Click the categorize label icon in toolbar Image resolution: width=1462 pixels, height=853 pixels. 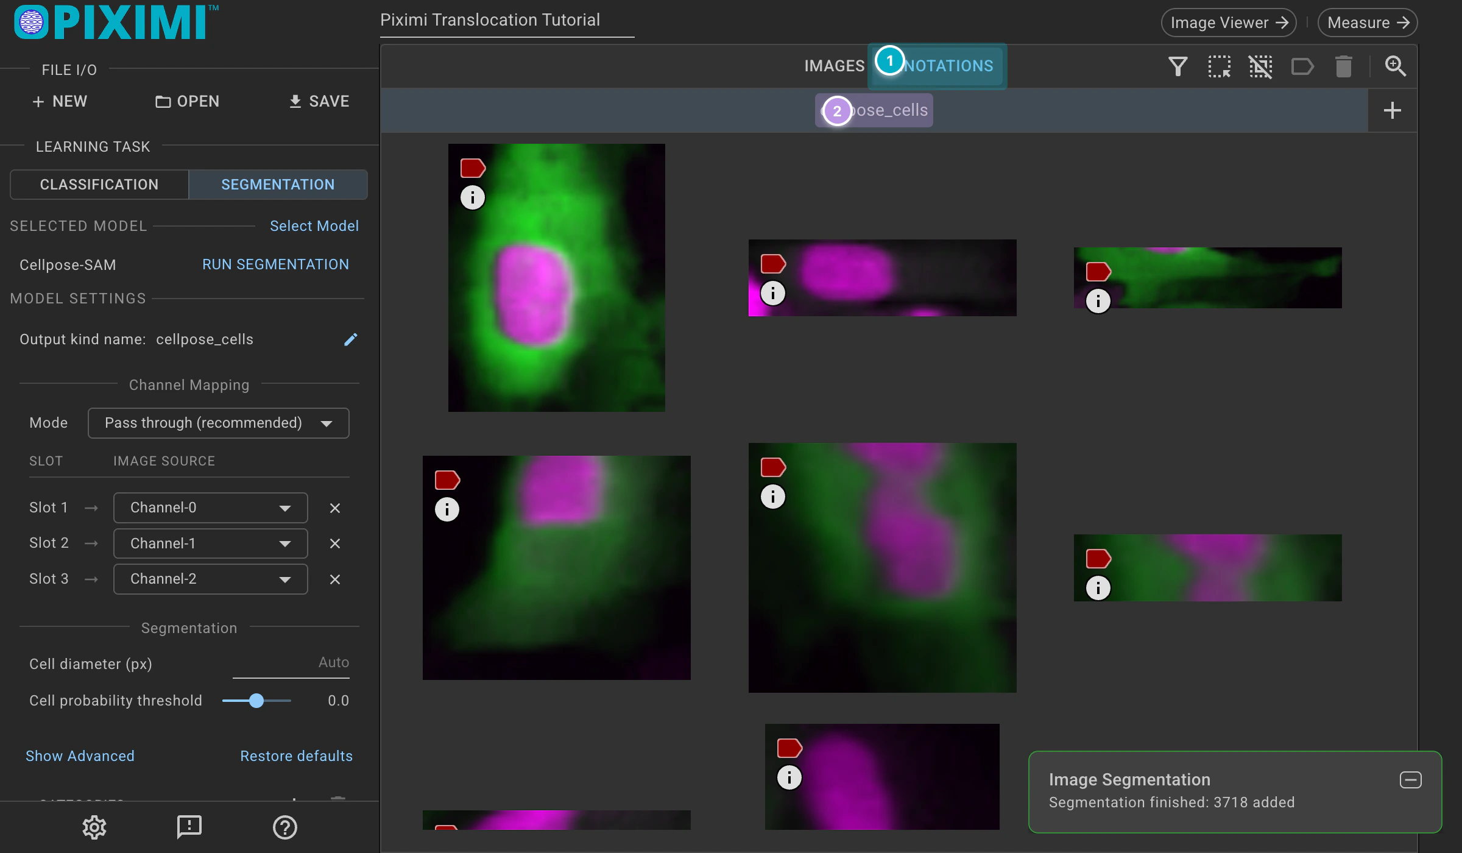coord(1302,66)
